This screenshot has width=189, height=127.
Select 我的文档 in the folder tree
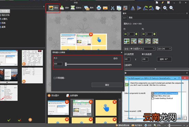point(5,15)
